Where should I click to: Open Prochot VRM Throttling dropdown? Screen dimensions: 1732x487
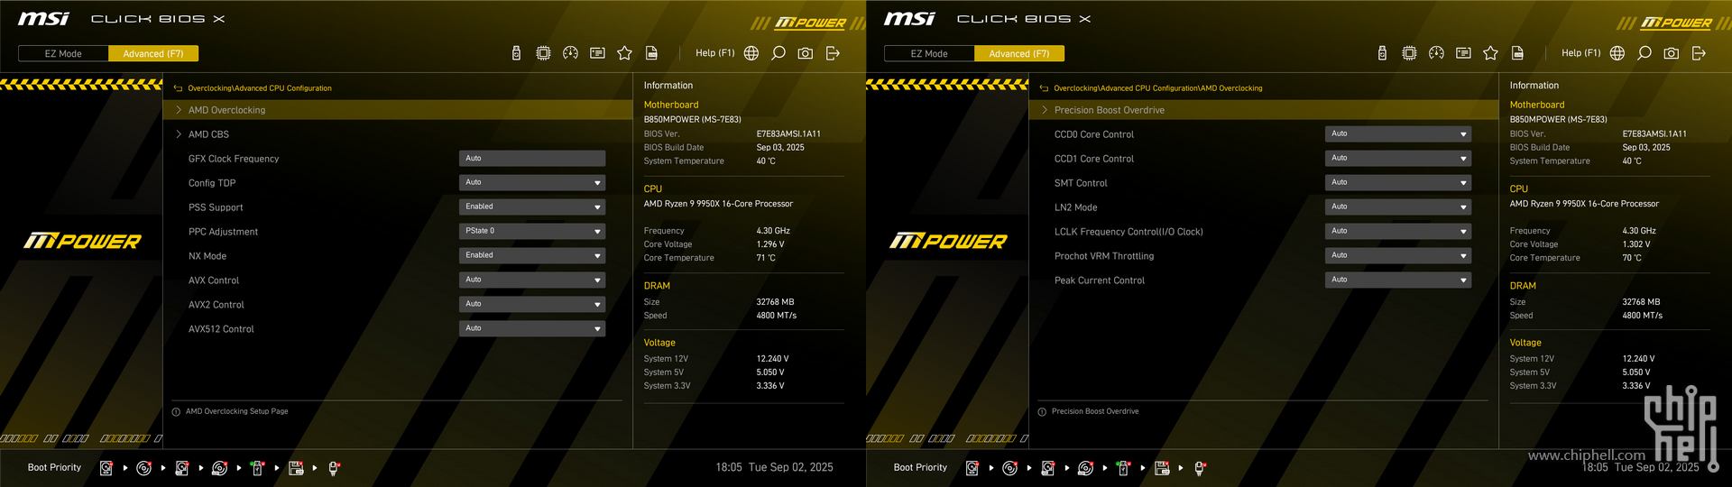point(1398,255)
